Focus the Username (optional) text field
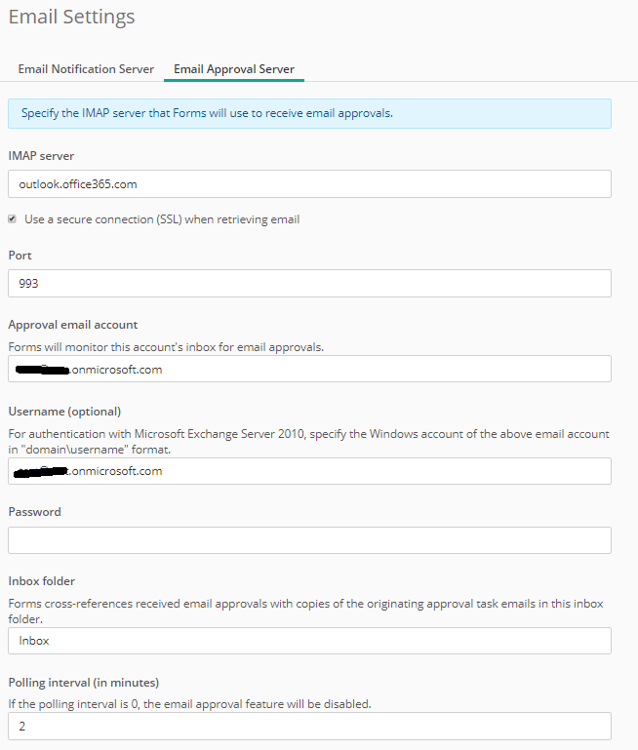 [x=309, y=471]
